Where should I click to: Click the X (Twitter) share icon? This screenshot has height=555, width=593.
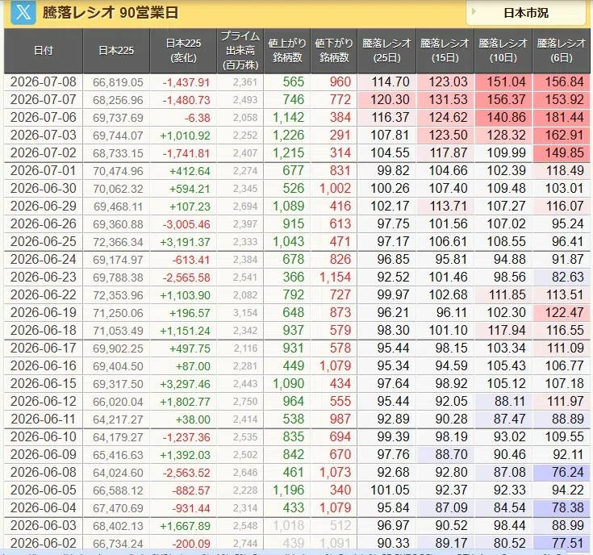(x=23, y=12)
